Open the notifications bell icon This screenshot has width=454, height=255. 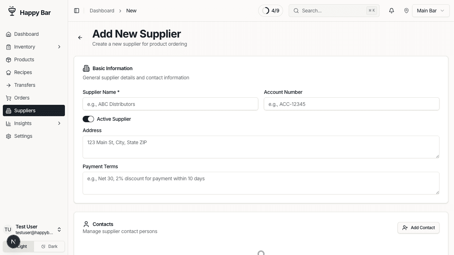point(391,11)
